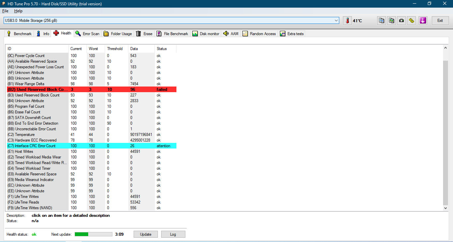
Task: Select the (EC) Unknown Attribute row
Action: point(92,185)
